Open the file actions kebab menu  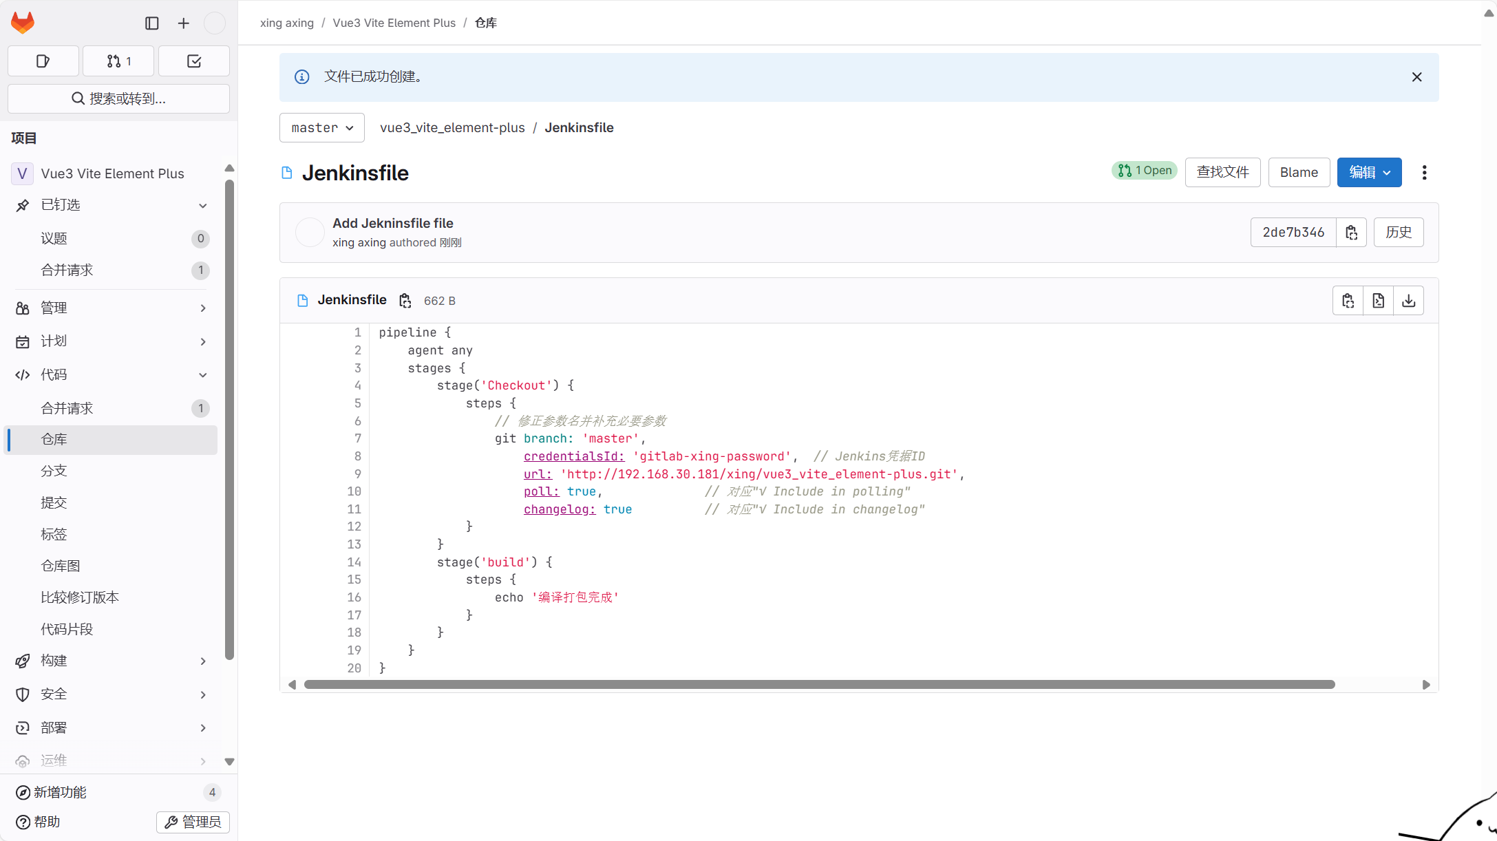pyautogui.click(x=1424, y=172)
